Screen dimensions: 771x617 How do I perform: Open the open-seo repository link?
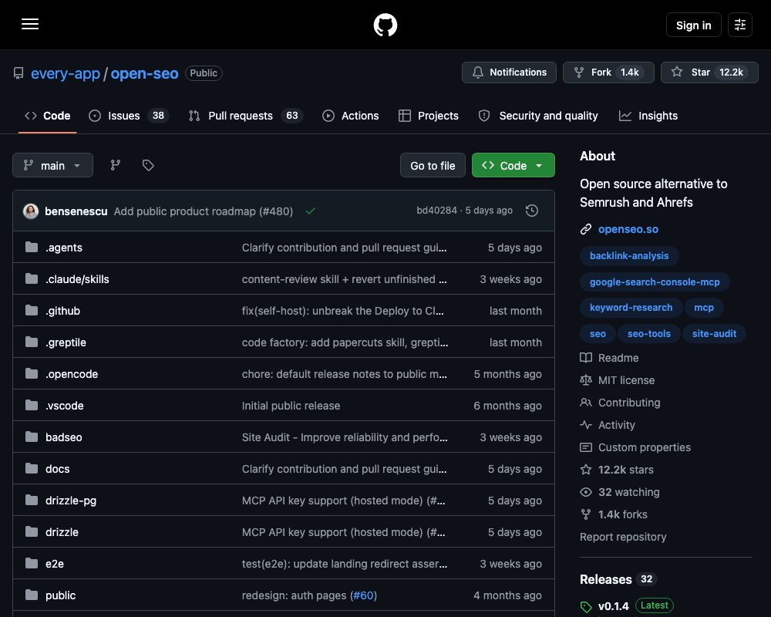pyautogui.click(x=145, y=73)
